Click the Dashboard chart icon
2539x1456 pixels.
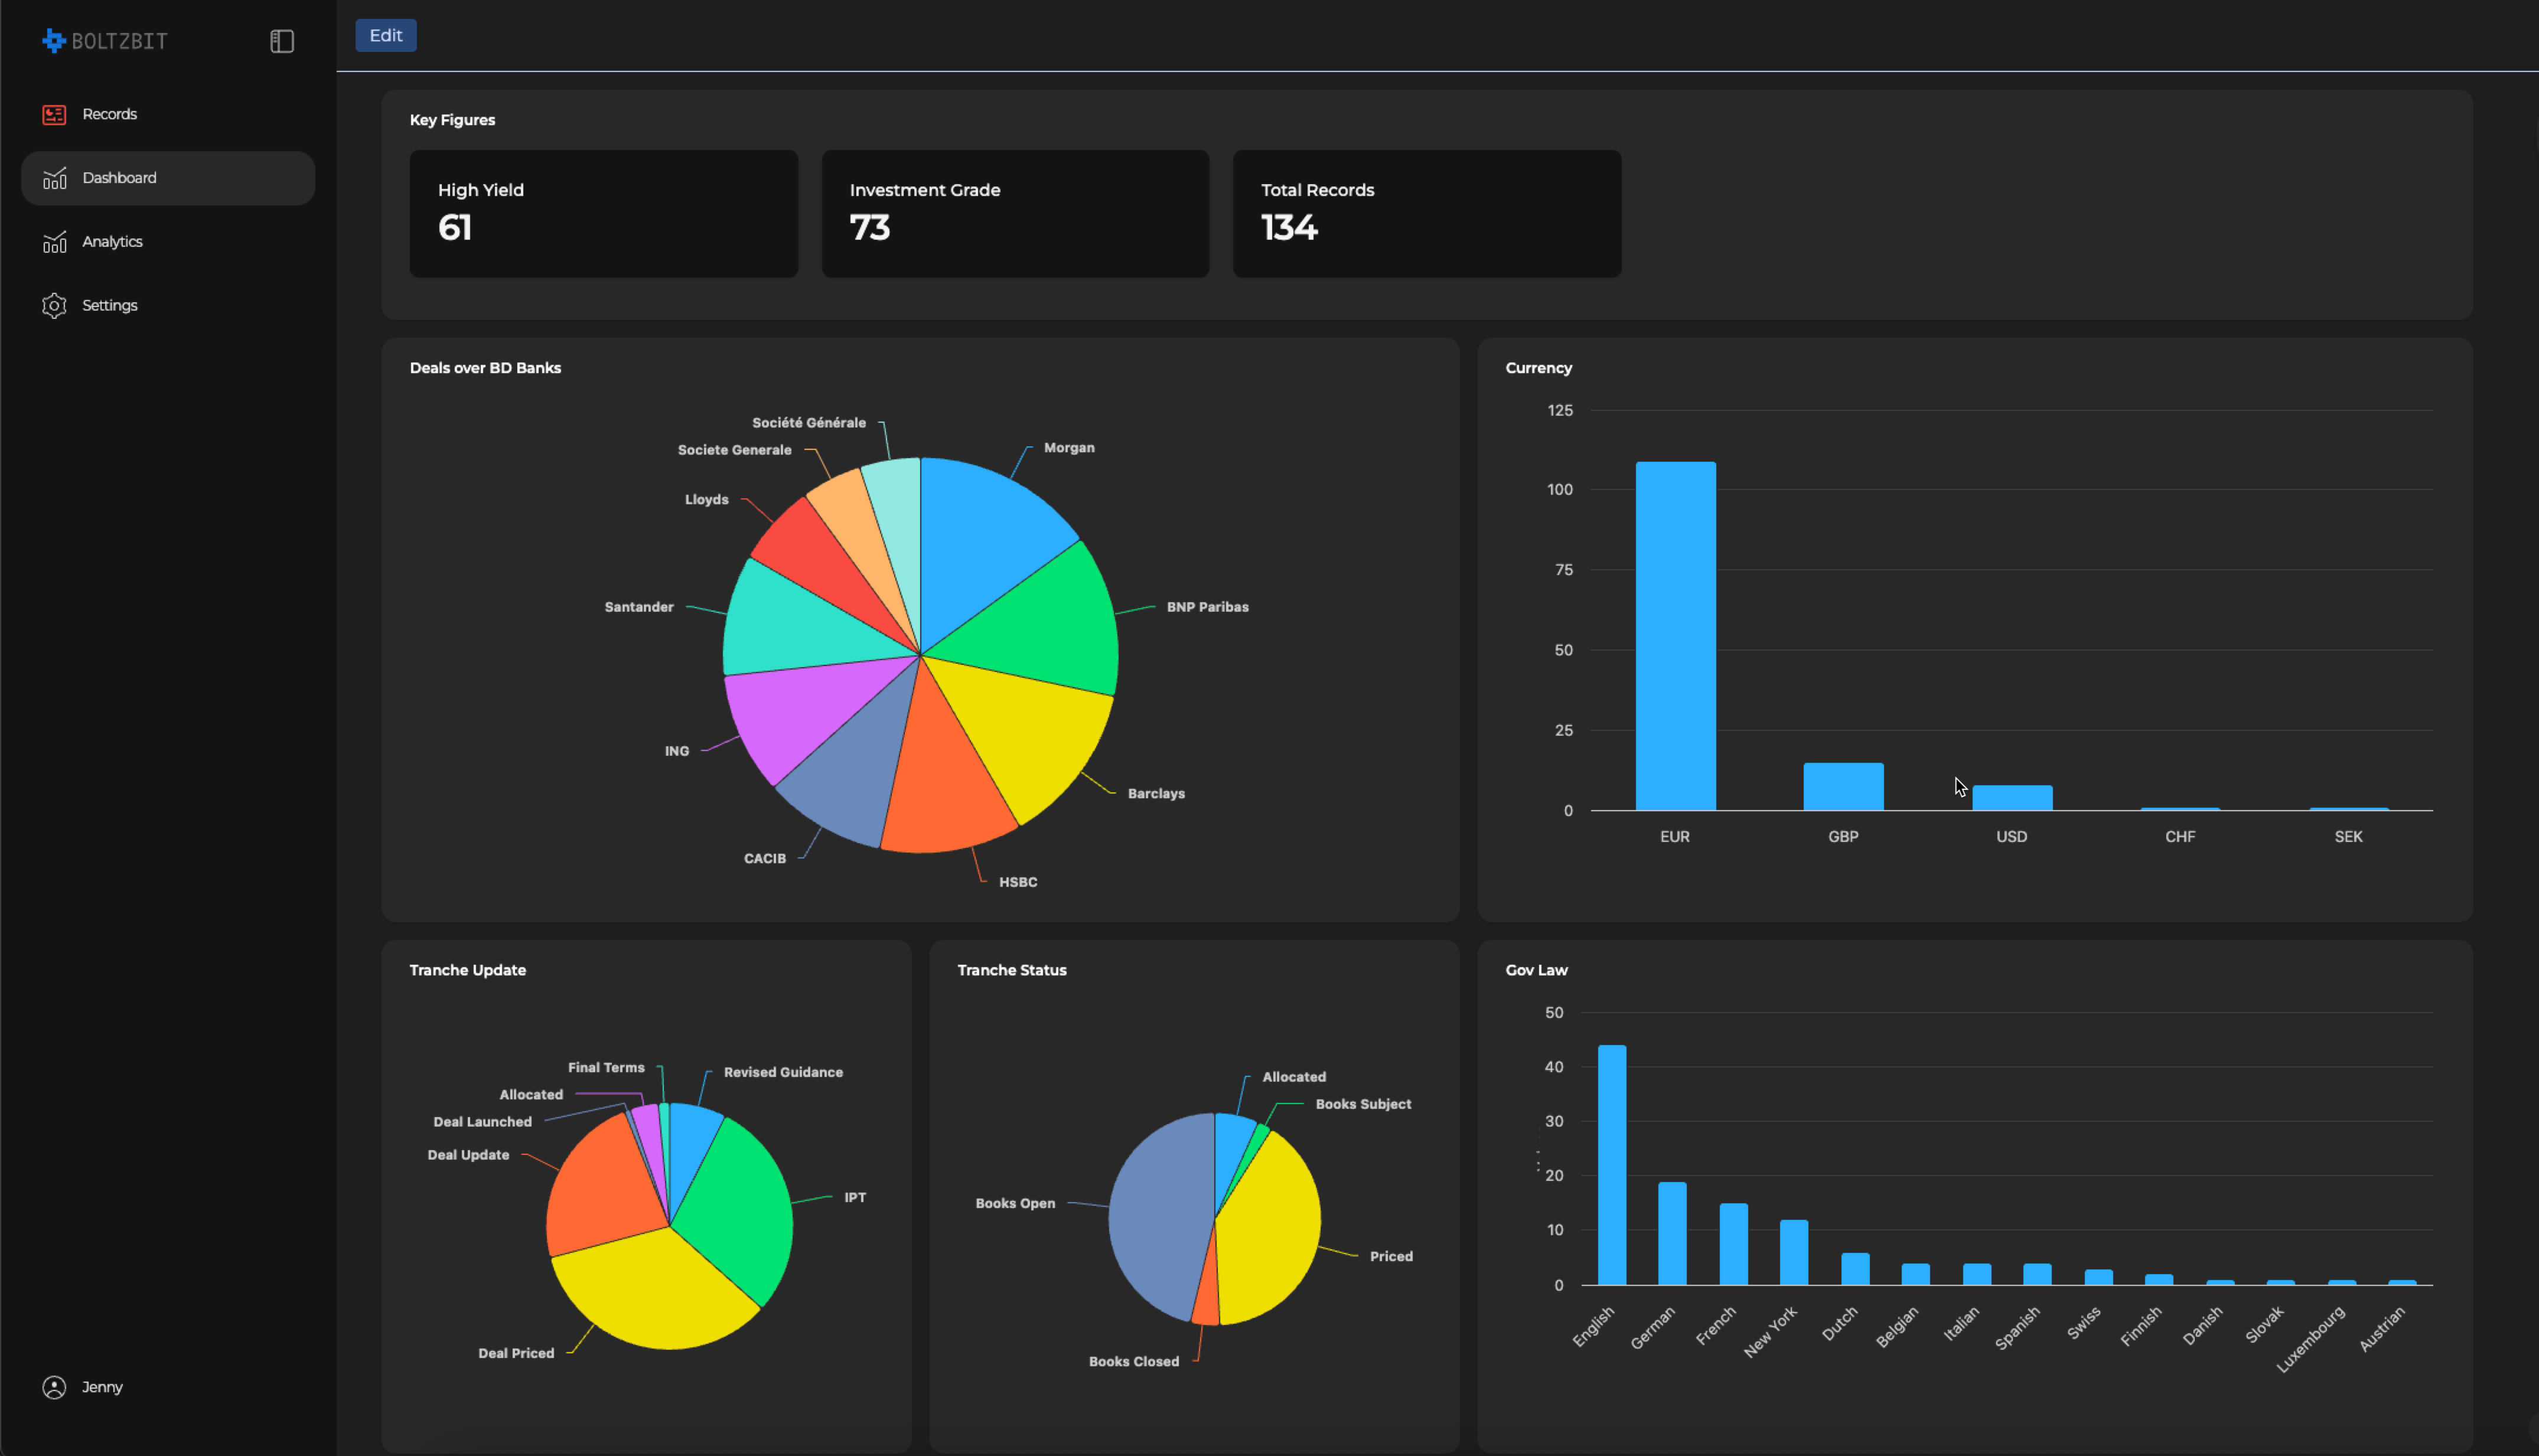[x=54, y=178]
